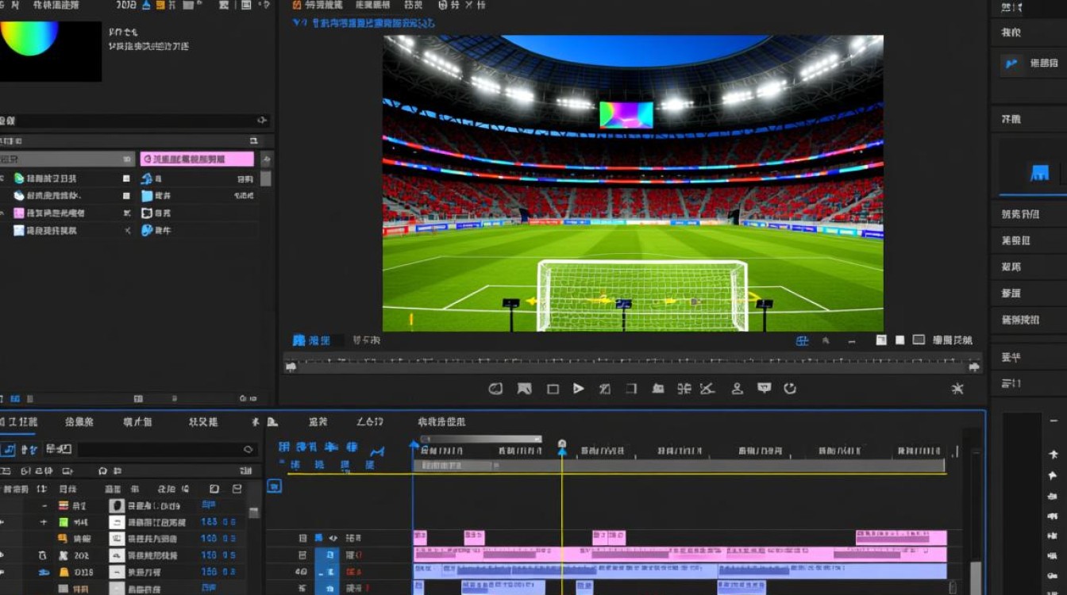Click the first pink clip on the top track

pos(420,538)
